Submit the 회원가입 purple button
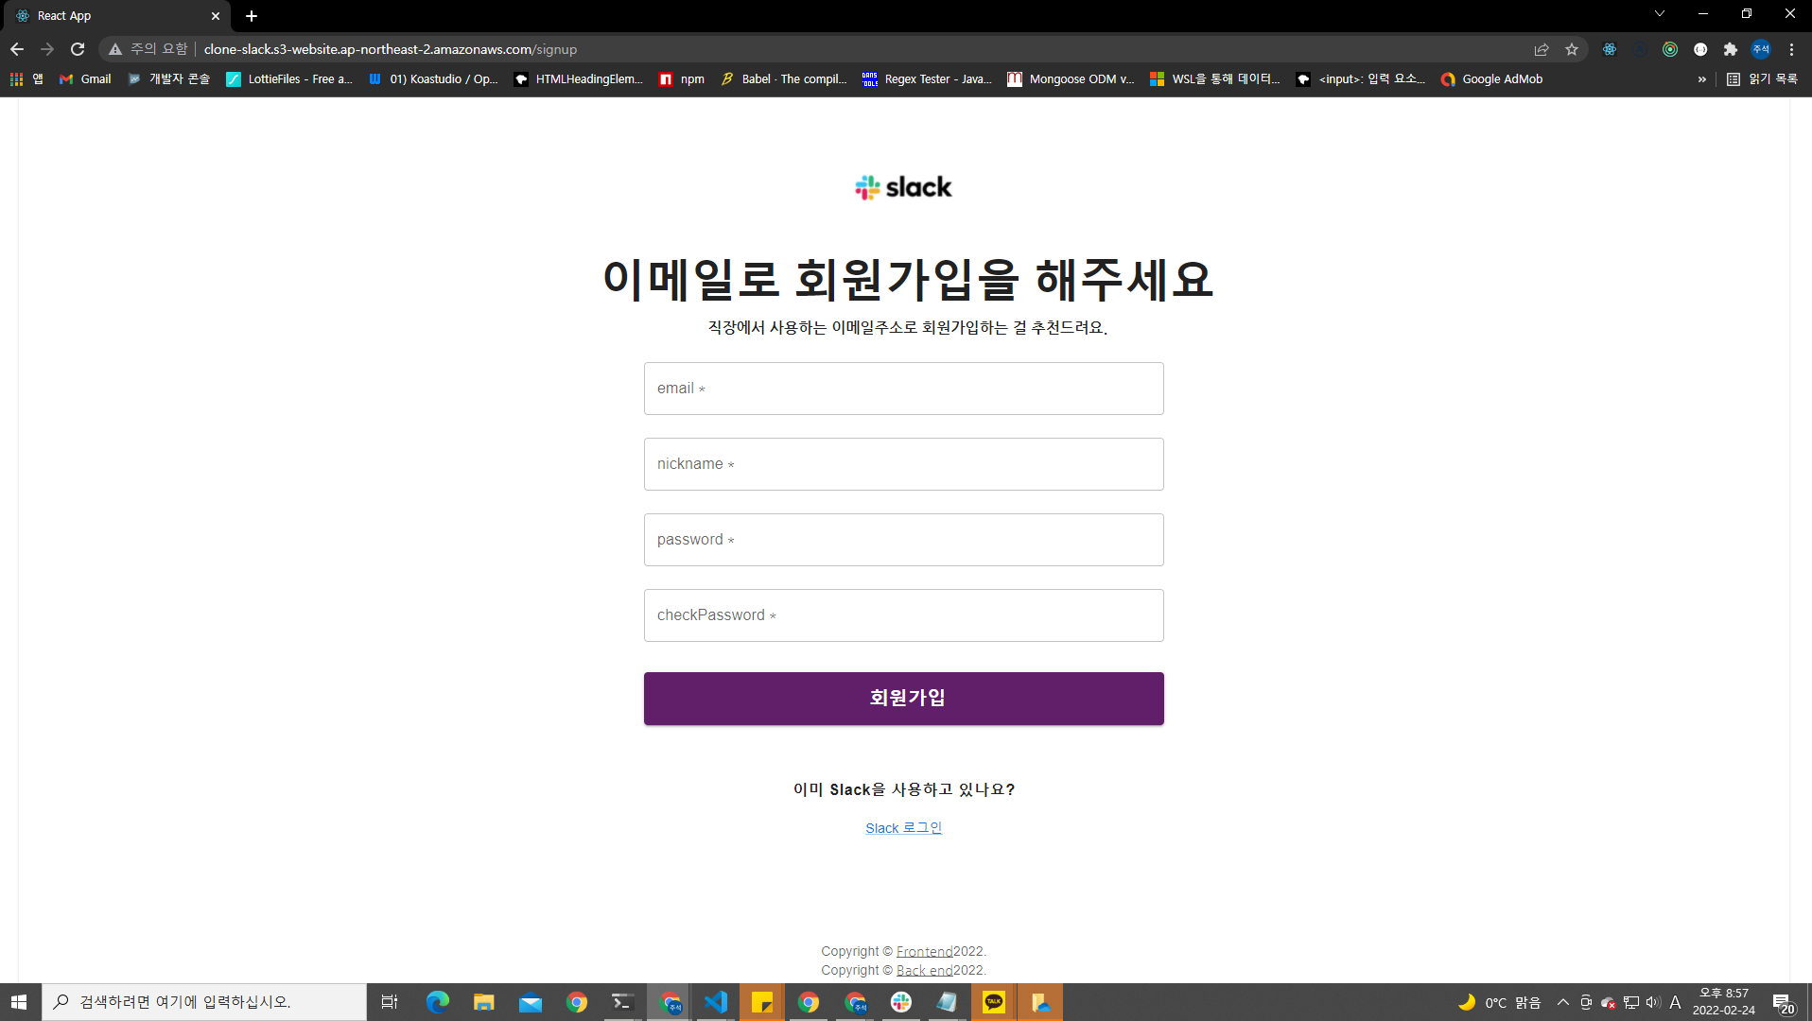The image size is (1812, 1021). (903, 699)
